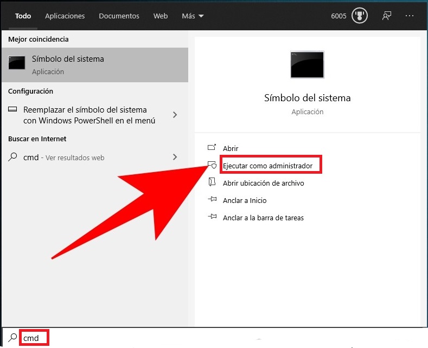Image resolution: width=428 pixels, height=348 pixels.
Task: Click the Abrir open icon
Action: [212, 147]
